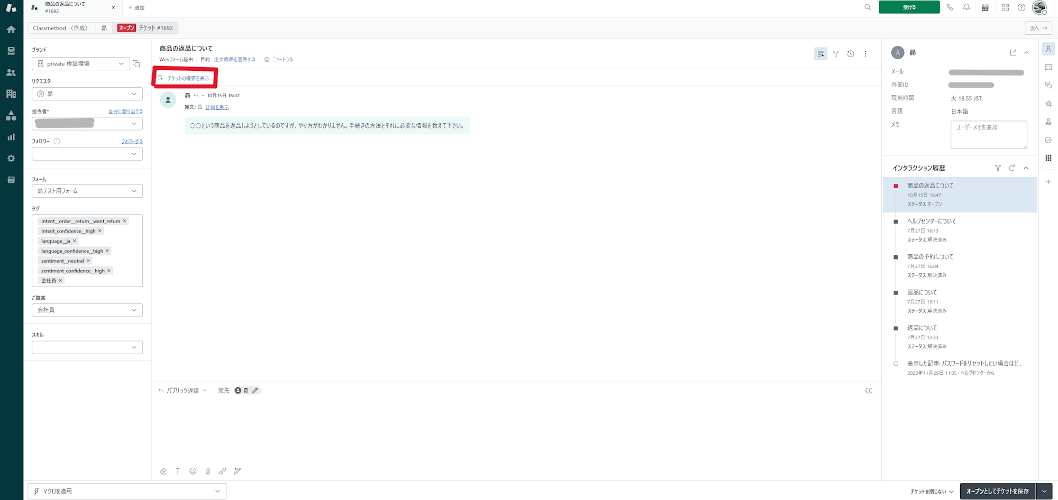Click オープンとしてチケットを保存 button

tap(998, 492)
